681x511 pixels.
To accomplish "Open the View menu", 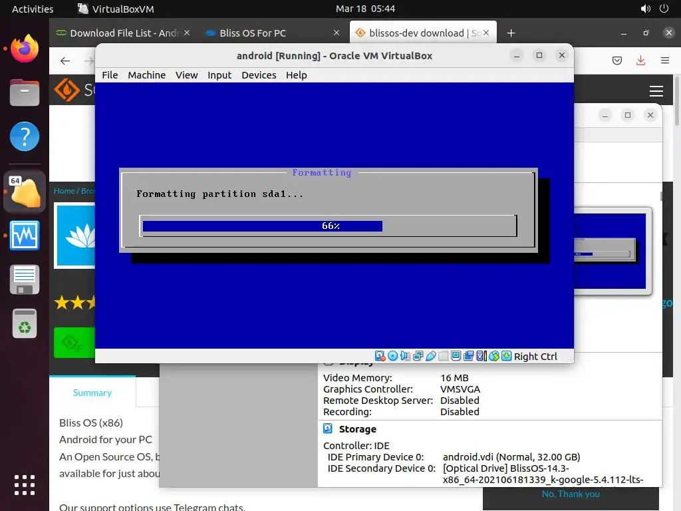I will coord(187,75).
